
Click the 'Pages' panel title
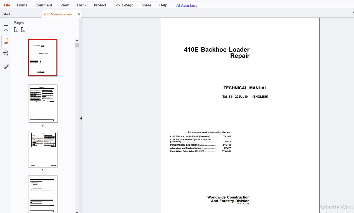(19, 23)
